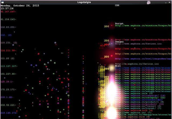
Task: Select the green IP entry 113.107.107-
Action: (x=9, y=66)
